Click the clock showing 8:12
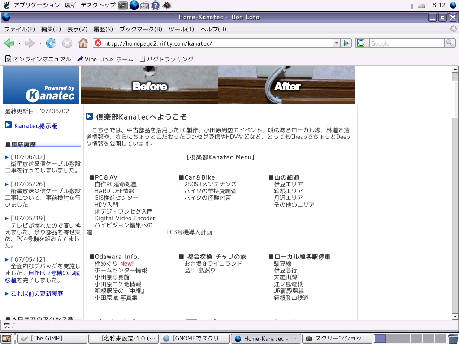Viewport: 459px width, 344px height. [439, 5]
